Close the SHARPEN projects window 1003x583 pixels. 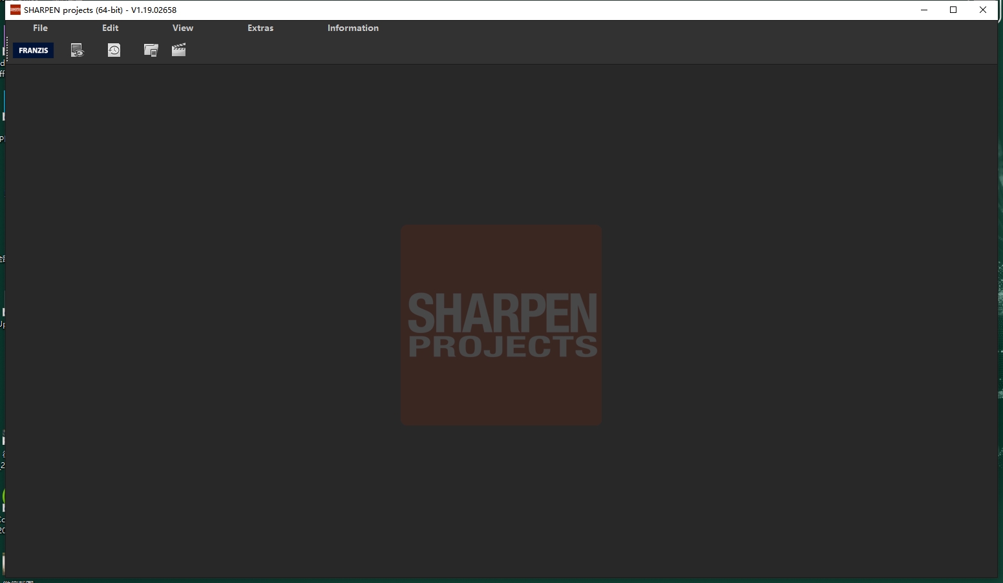pos(983,10)
